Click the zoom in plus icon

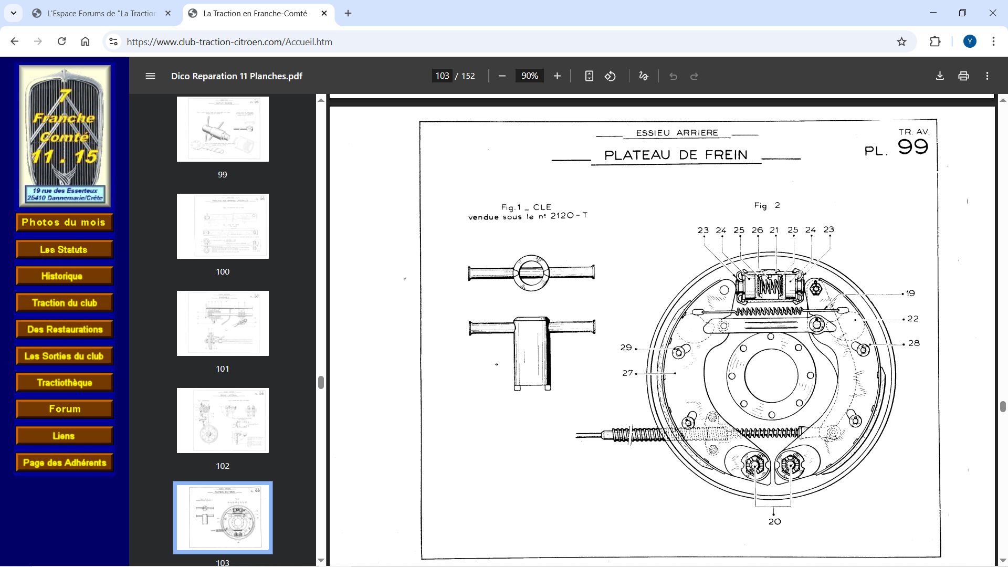(x=557, y=76)
